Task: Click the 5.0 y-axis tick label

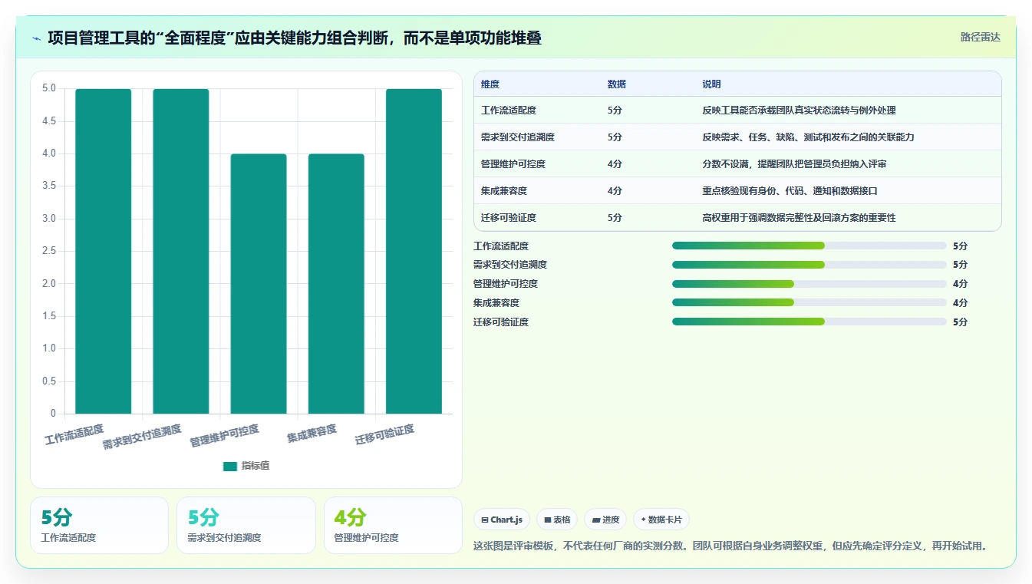Action: (x=49, y=88)
